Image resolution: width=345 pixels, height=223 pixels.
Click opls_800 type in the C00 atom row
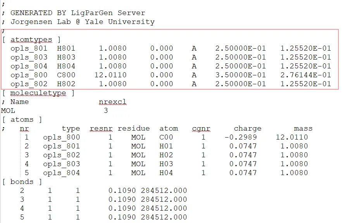(x=61, y=138)
